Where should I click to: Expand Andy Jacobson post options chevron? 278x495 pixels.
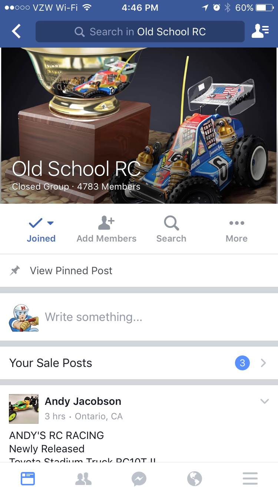click(265, 401)
